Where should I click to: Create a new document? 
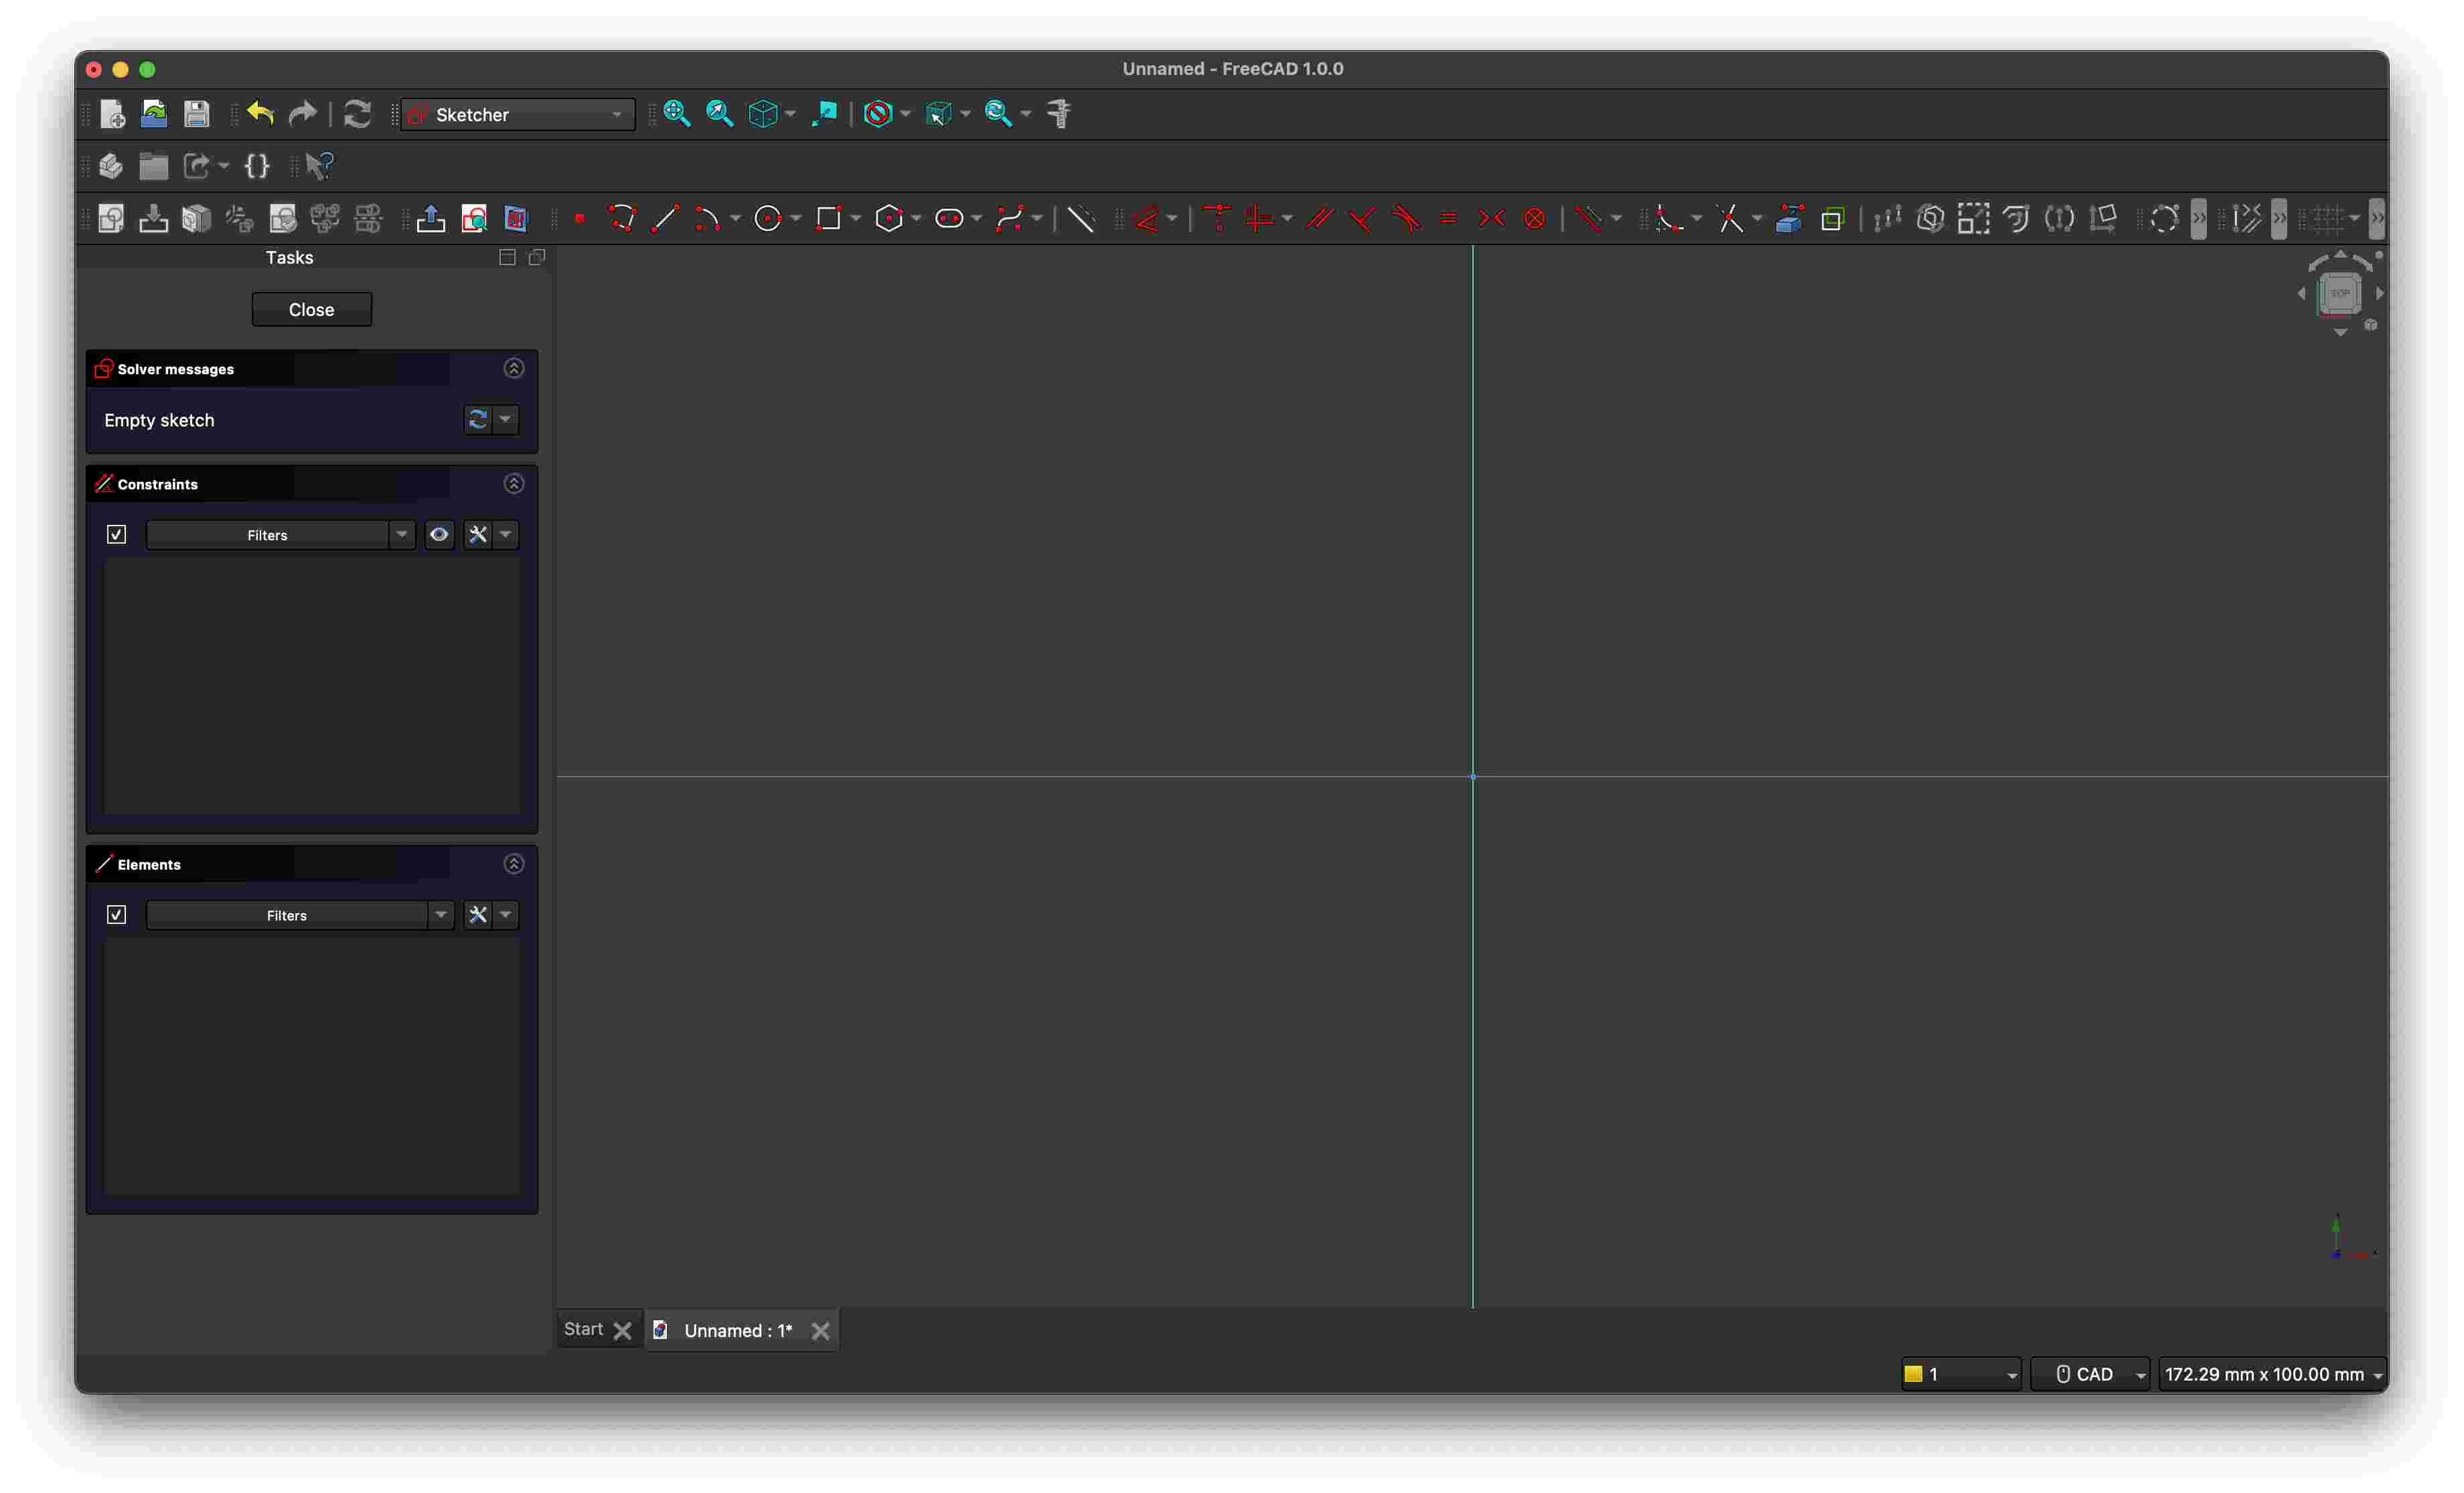(112, 114)
